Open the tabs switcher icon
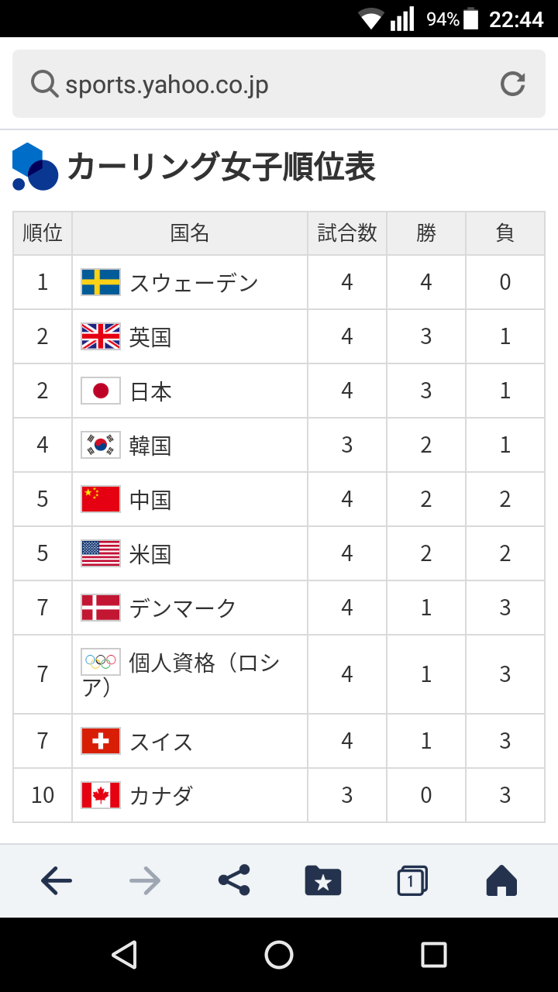 (x=412, y=880)
